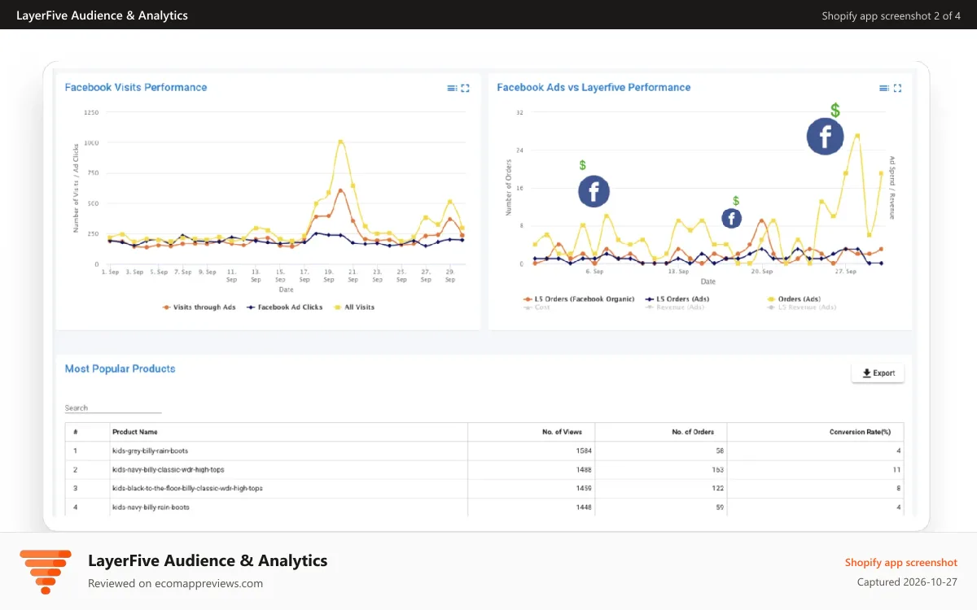Viewport: 977px width, 610px height.
Task: Toggle the All Visits legend series
Action: [353, 307]
